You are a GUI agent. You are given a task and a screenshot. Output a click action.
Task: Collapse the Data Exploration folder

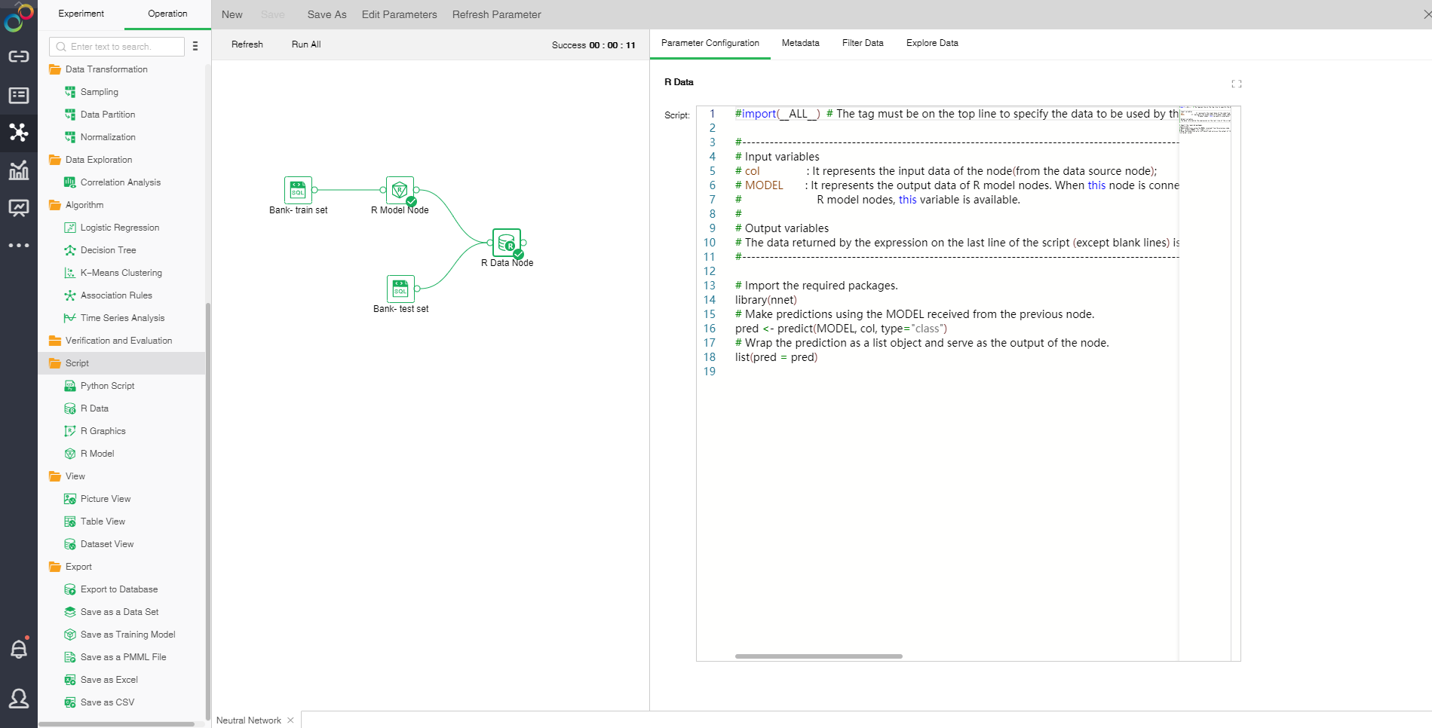tap(55, 160)
